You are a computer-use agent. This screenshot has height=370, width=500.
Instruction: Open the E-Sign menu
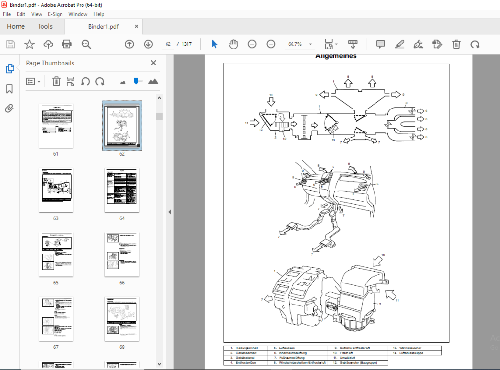55,14
